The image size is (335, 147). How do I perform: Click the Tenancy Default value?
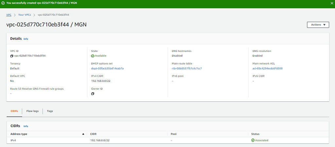pos(15,68)
